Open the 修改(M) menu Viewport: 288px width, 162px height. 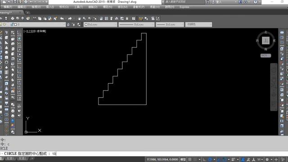click(123, 7)
